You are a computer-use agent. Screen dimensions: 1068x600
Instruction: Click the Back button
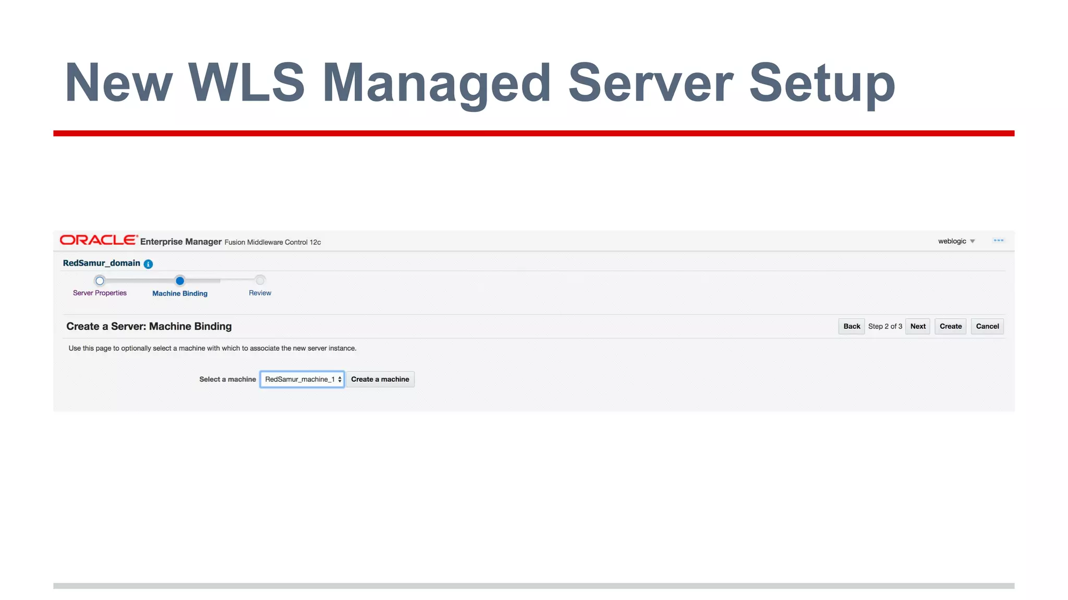[852, 327]
